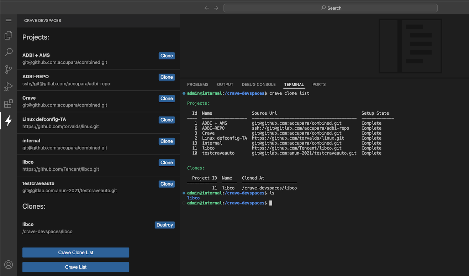Select the ADBI-REPO project name

[x=36, y=77]
